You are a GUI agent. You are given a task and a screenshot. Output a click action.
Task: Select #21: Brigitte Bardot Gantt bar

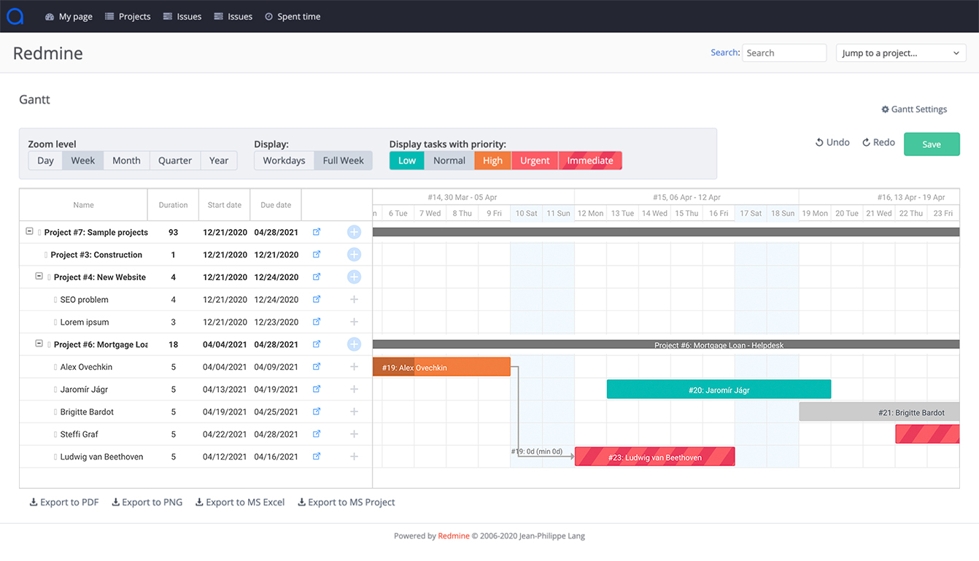[879, 412]
